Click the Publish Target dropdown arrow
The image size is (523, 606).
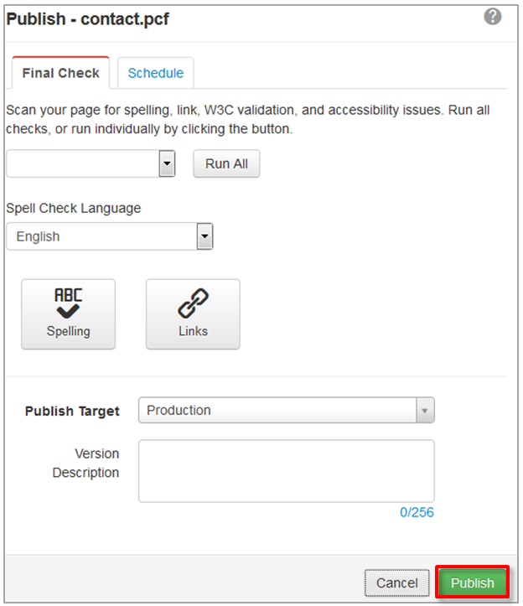(425, 411)
